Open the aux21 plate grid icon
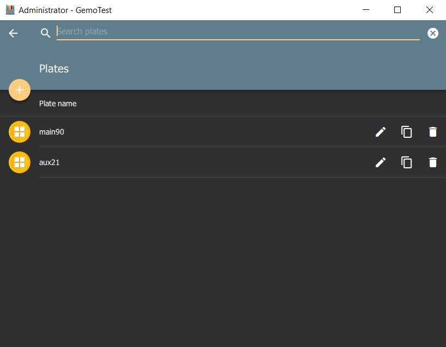The height and width of the screenshot is (347, 446). (20, 162)
